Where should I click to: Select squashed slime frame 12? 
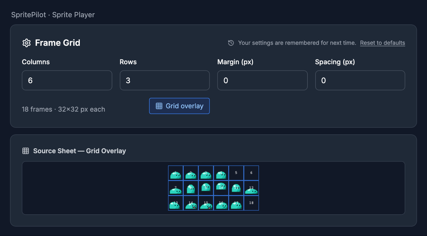tap(251, 188)
